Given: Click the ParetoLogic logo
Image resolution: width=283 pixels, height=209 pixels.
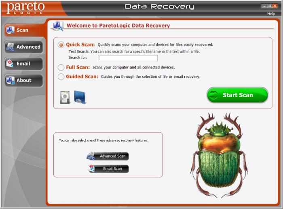Looking at the screenshot, I should 25,8.
